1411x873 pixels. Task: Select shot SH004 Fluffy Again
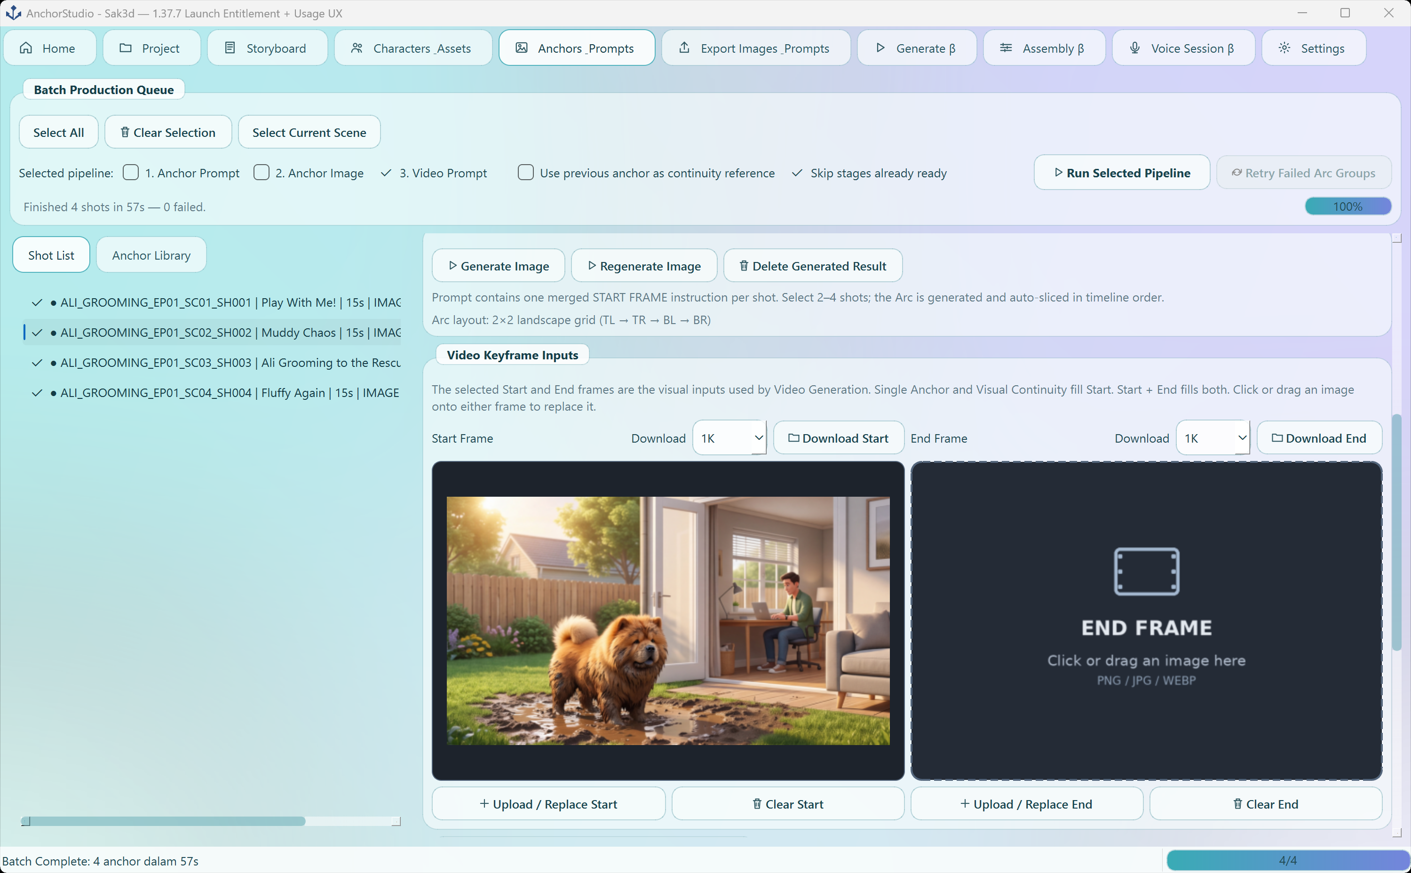point(212,393)
